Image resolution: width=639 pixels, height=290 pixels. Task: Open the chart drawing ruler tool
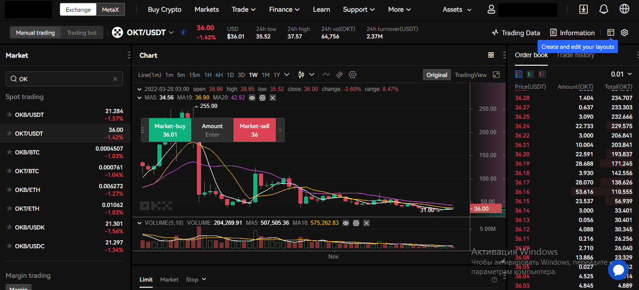(x=339, y=75)
